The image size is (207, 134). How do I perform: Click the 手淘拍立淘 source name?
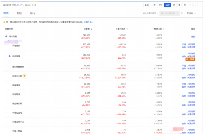(x=17, y=113)
